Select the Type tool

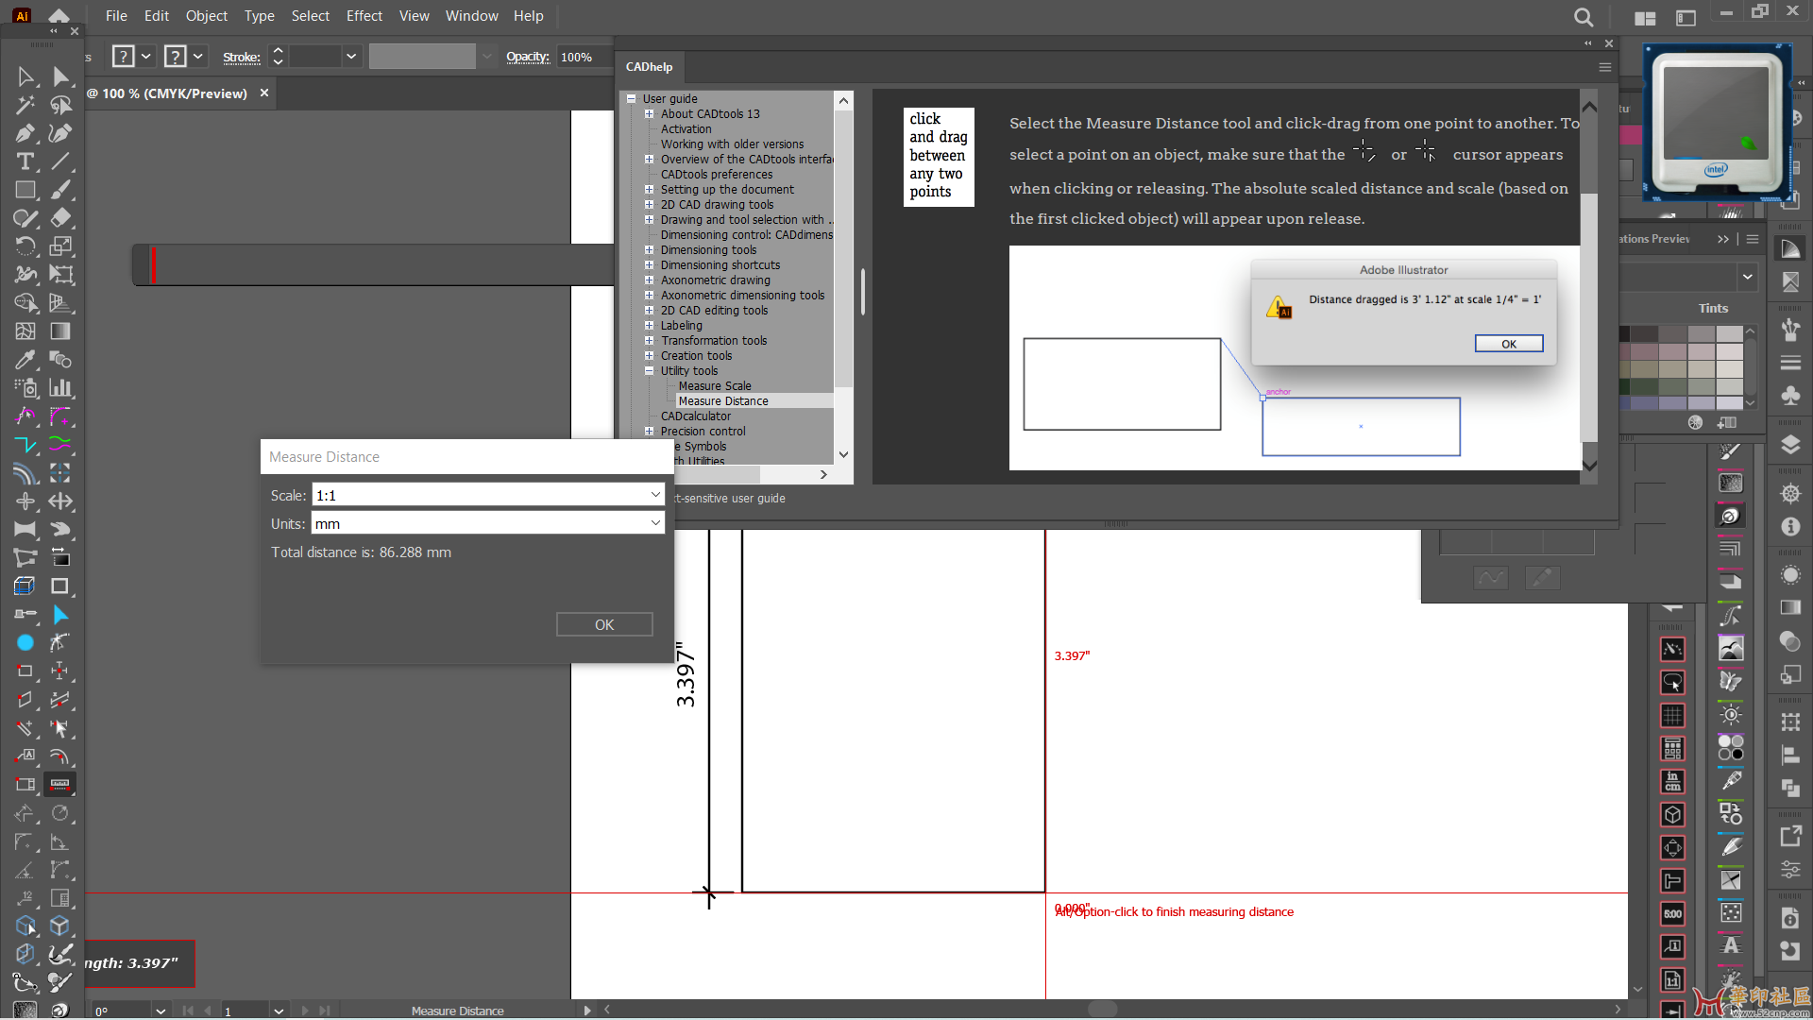[25, 161]
